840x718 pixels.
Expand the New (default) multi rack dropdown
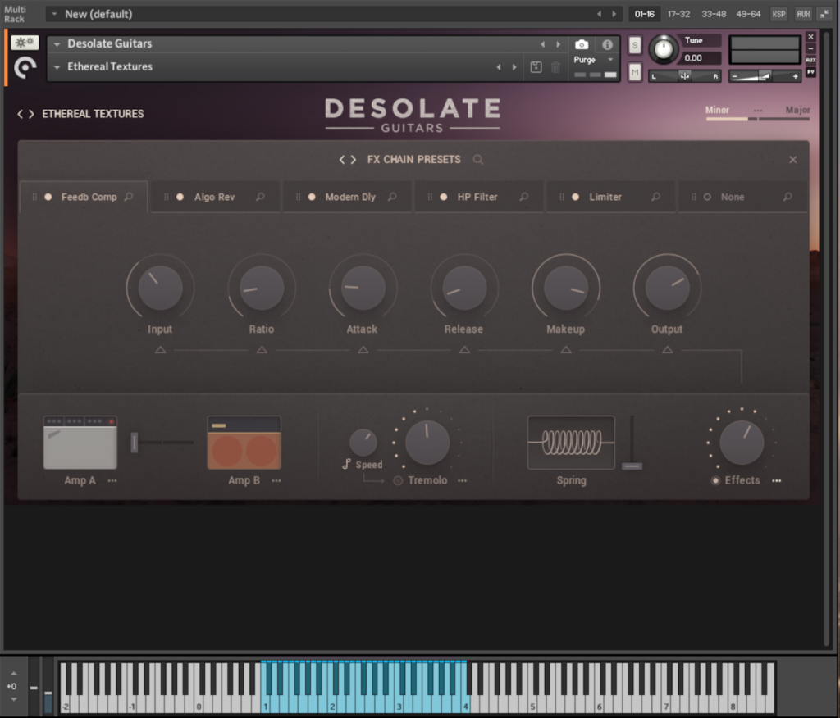54,14
